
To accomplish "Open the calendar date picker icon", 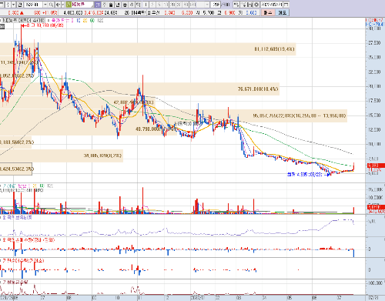I will (x=286, y=5).
